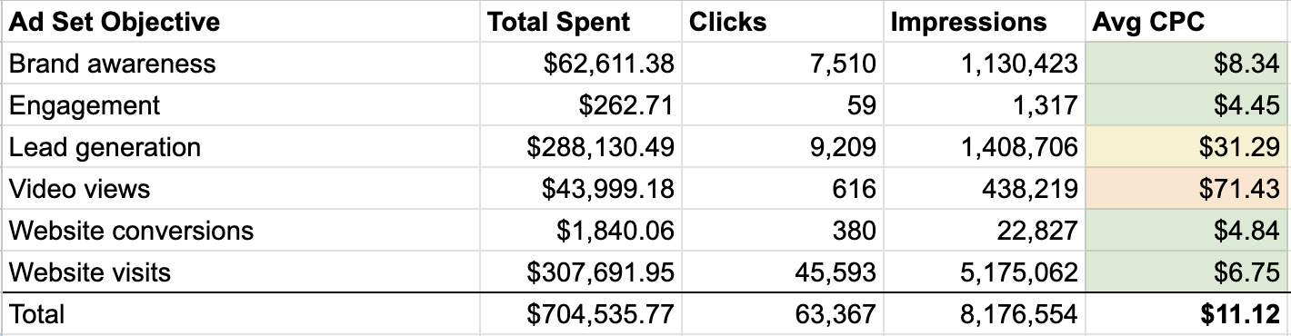Click the Engagement objective cell
The height and width of the screenshot is (336, 1291).
coord(240,105)
